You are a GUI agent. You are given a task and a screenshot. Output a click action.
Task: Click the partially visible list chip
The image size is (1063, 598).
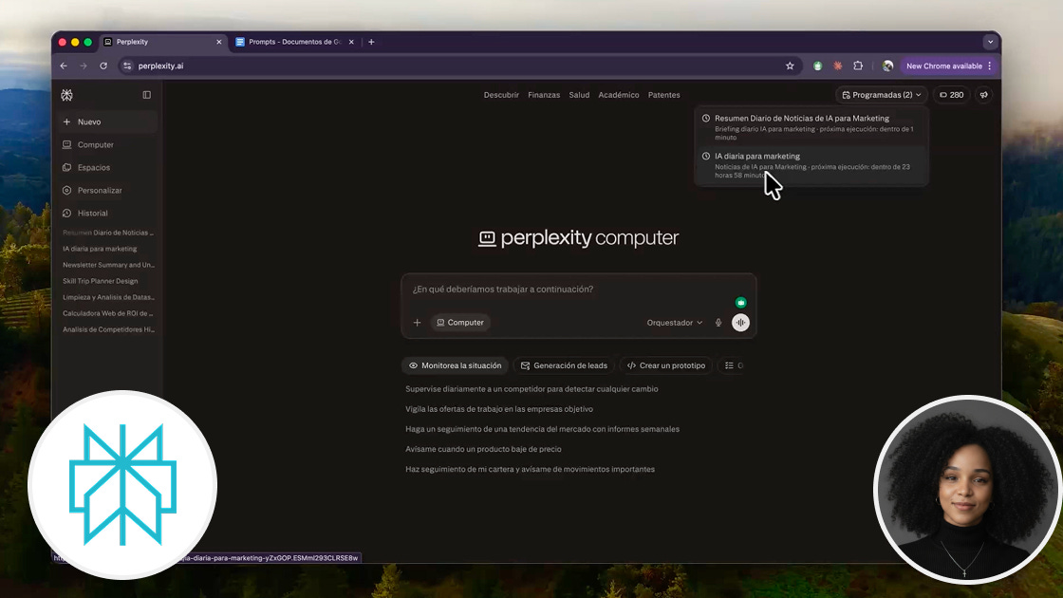(x=732, y=365)
